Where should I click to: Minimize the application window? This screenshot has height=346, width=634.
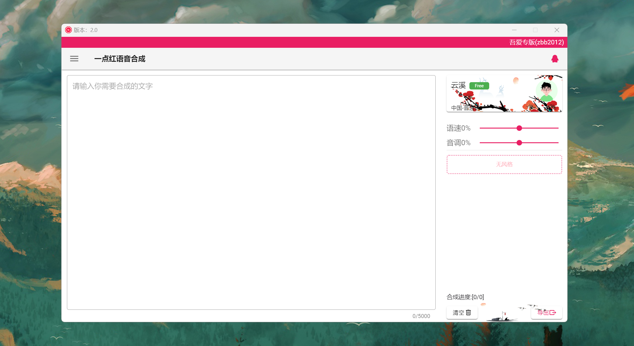coord(514,30)
